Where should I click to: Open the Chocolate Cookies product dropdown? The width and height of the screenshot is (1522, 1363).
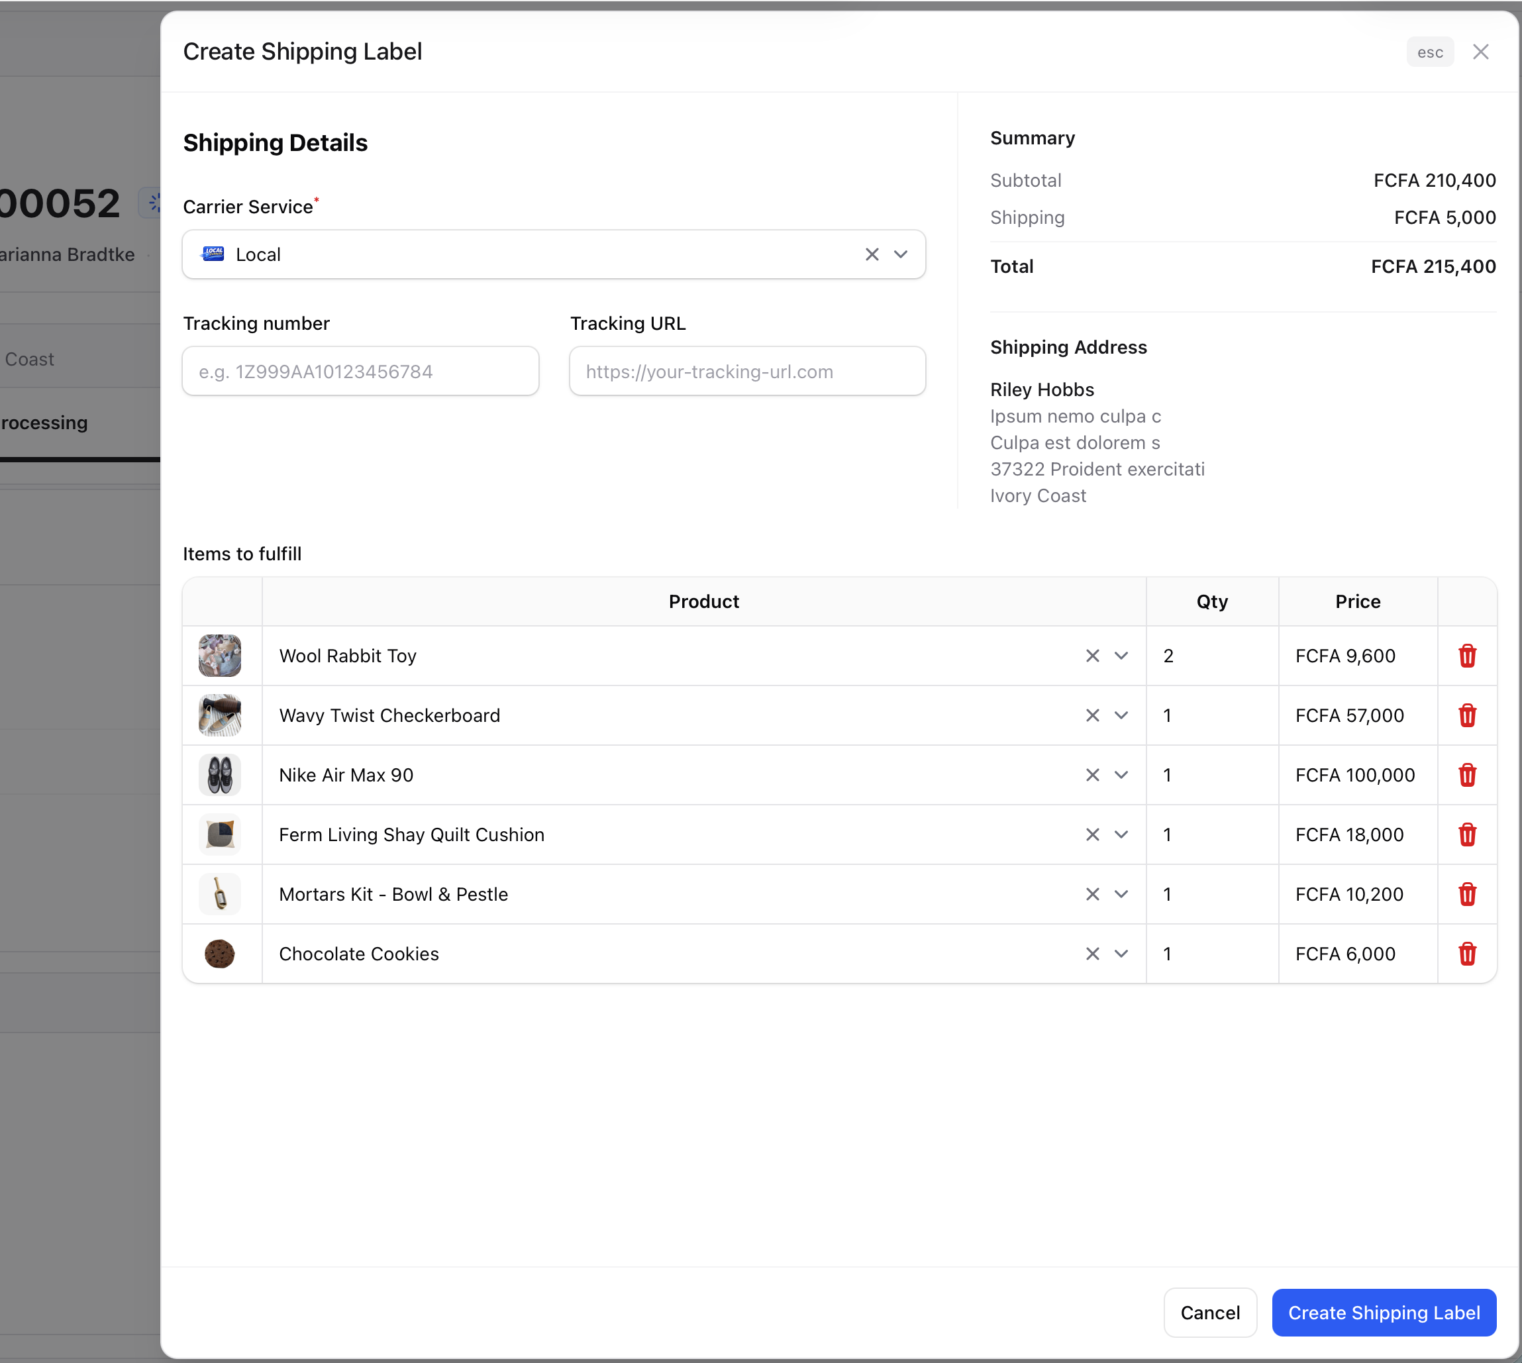[x=1121, y=954]
